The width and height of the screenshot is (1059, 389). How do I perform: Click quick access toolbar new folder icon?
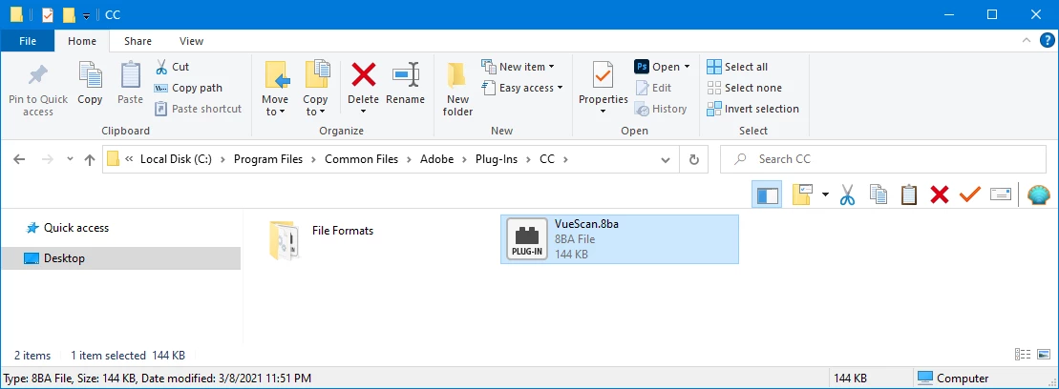69,15
